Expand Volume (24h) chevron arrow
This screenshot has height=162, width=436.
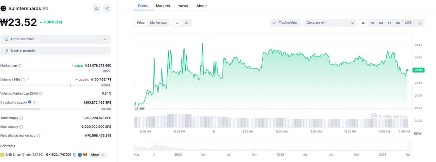[28, 79]
